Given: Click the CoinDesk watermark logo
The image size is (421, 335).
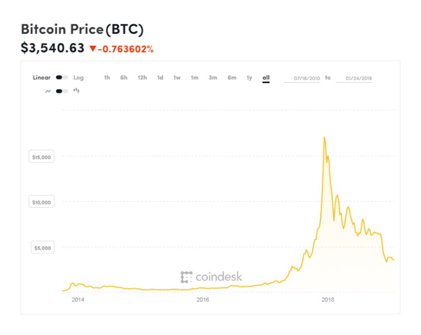Looking at the screenshot, I should 211,276.
